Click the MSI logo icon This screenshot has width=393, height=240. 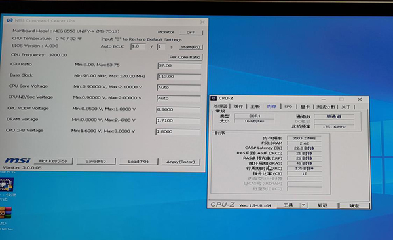click(x=17, y=160)
